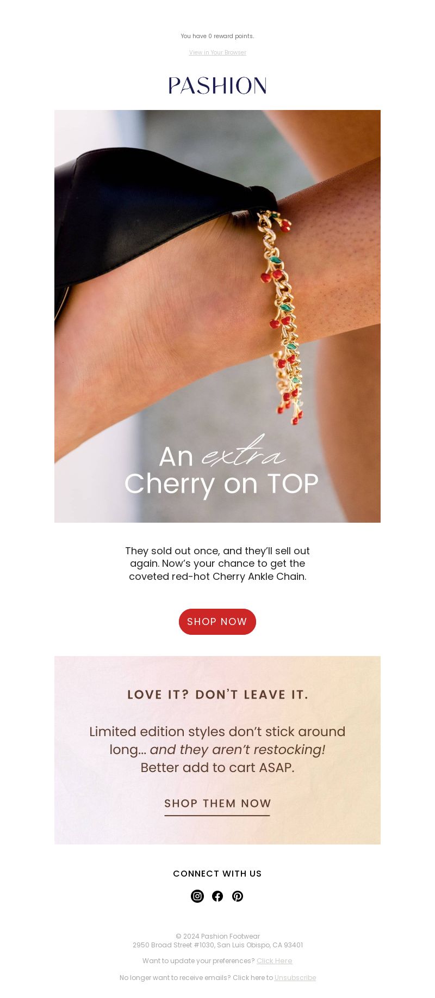Open the Facebook social icon
This screenshot has width=435, height=998.
pyautogui.click(x=217, y=896)
